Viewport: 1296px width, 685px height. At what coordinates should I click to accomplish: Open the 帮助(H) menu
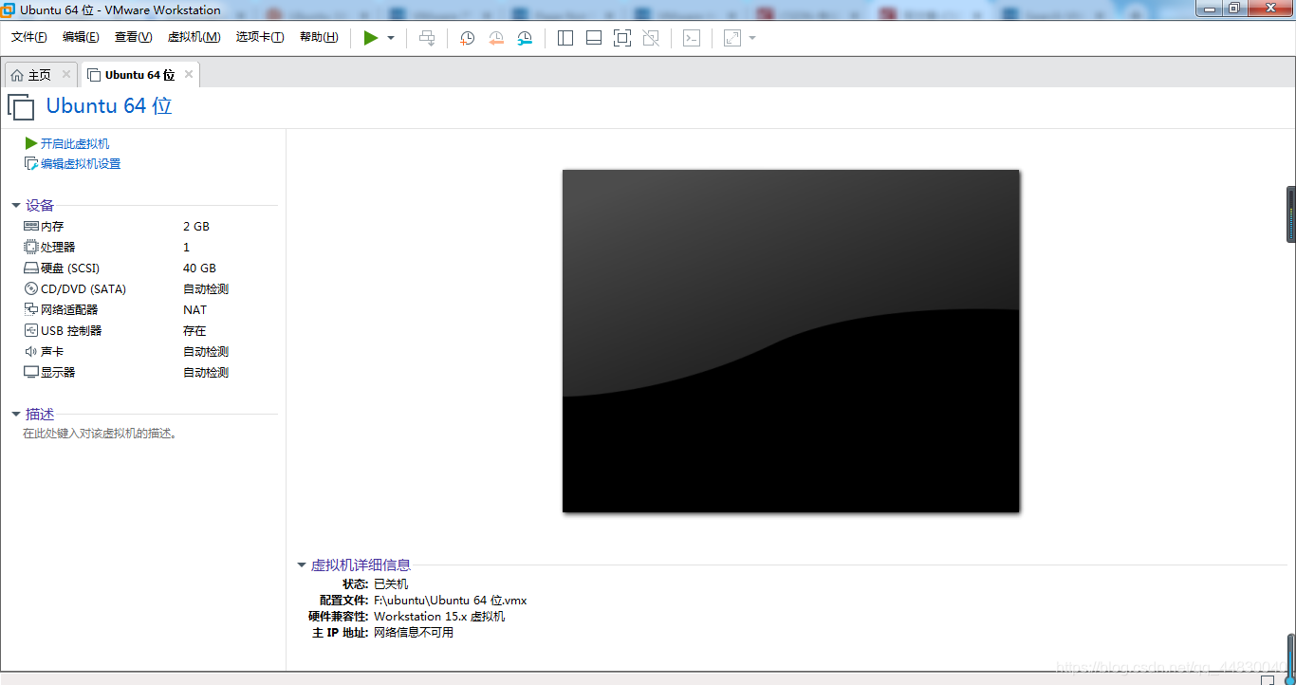[x=319, y=37]
